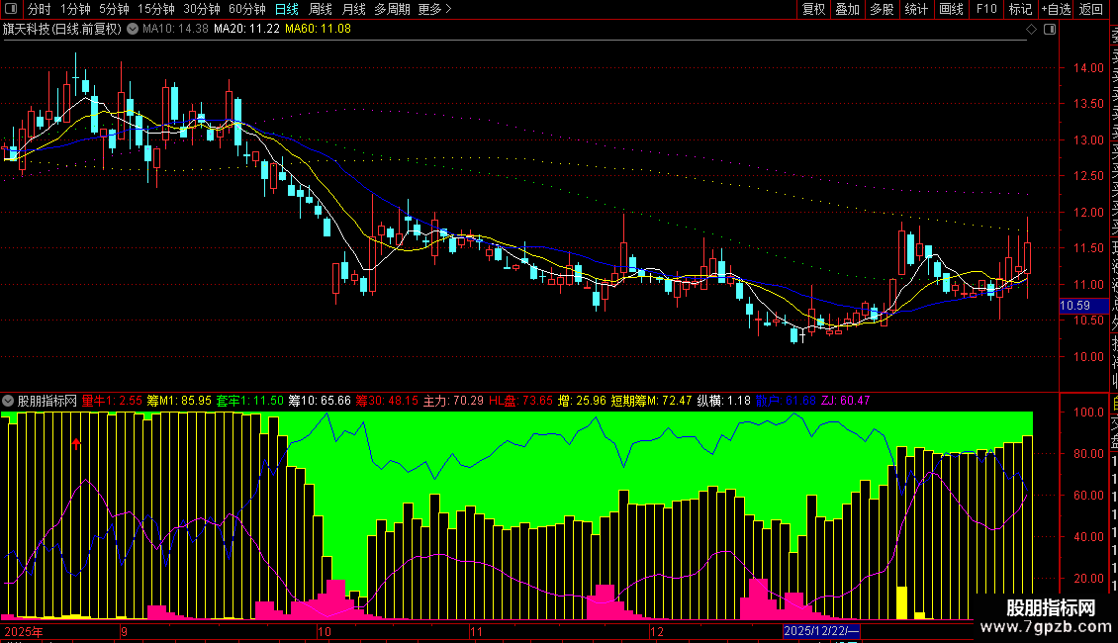Click month 9 on the time axis

coord(124,631)
